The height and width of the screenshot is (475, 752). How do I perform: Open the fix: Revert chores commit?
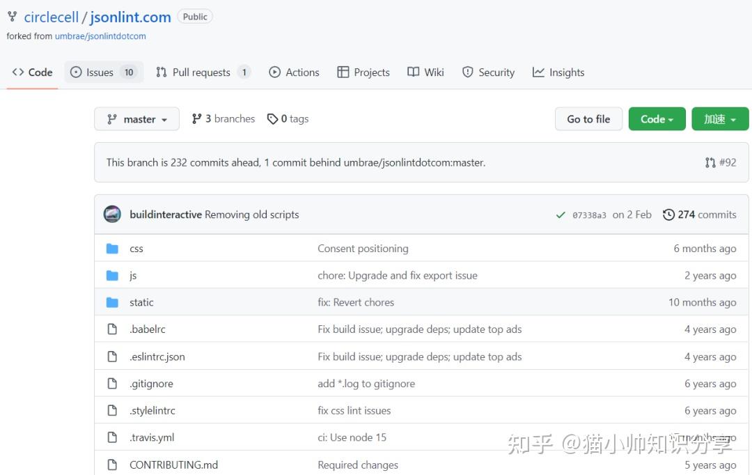[x=356, y=302]
